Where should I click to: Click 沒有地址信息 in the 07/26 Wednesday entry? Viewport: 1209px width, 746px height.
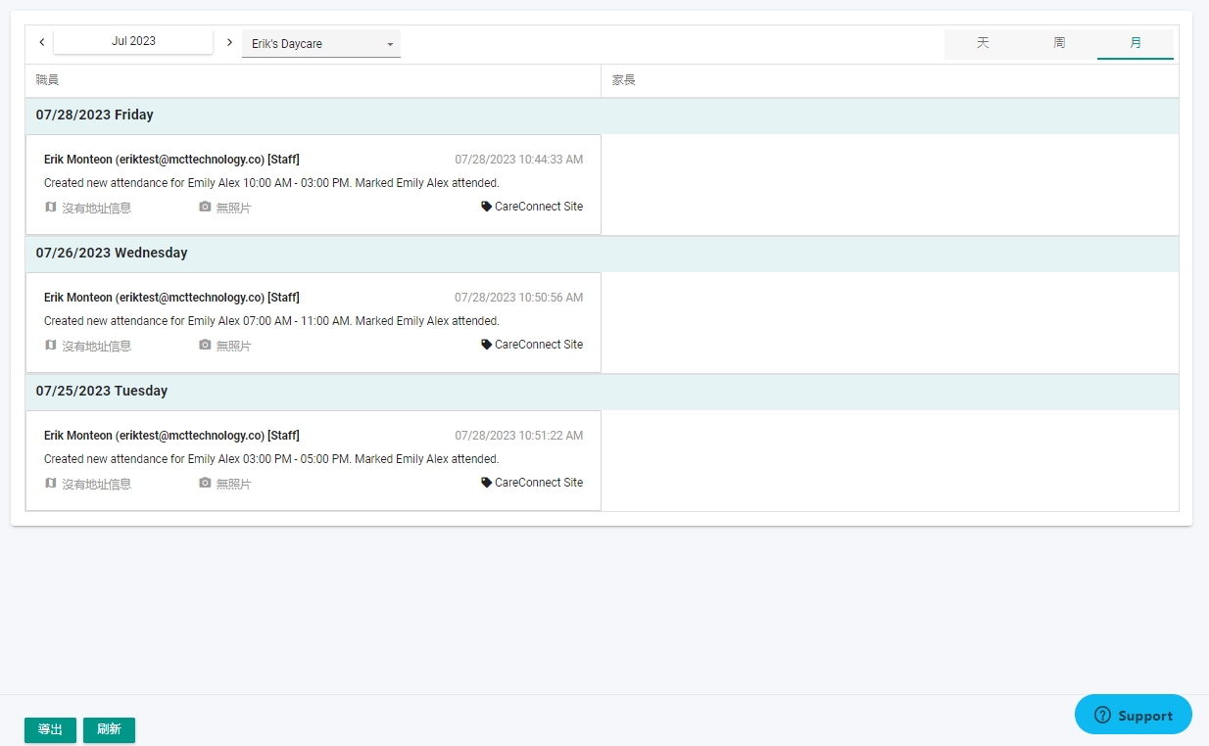click(96, 347)
